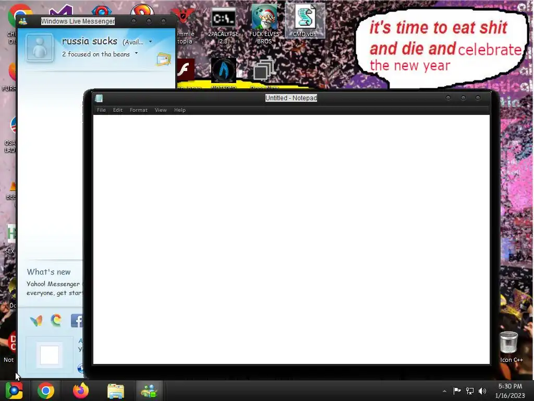Expand the status dropdown next to russia sucks
The height and width of the screenshot is (401, 534).
[x=151, y=42]
